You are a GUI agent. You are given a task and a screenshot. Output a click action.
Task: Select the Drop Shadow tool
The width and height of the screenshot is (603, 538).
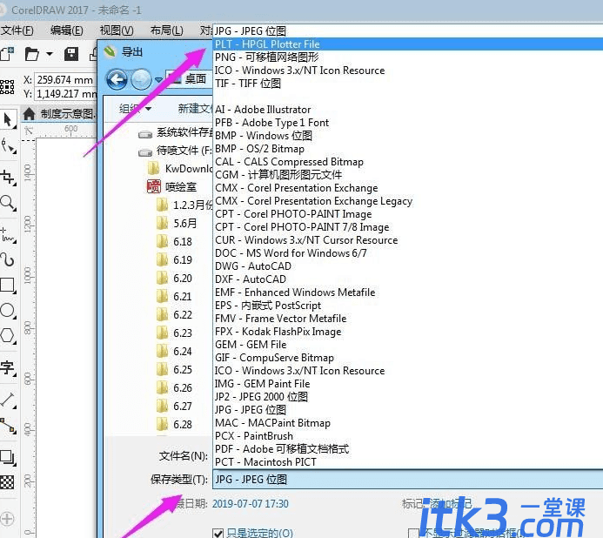click(x=8, y=457)
